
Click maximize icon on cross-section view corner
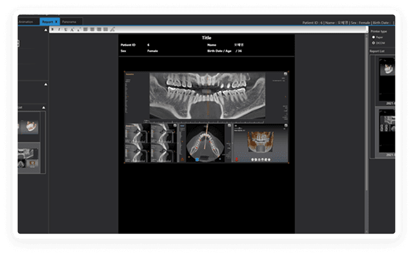[x=175, y=126]
